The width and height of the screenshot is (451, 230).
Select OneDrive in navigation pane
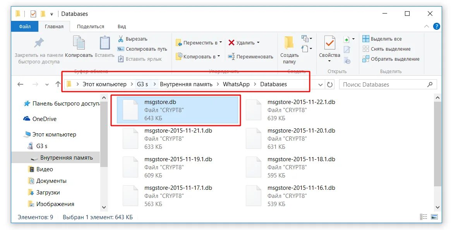pyautogui.click(x=40, y=119)
